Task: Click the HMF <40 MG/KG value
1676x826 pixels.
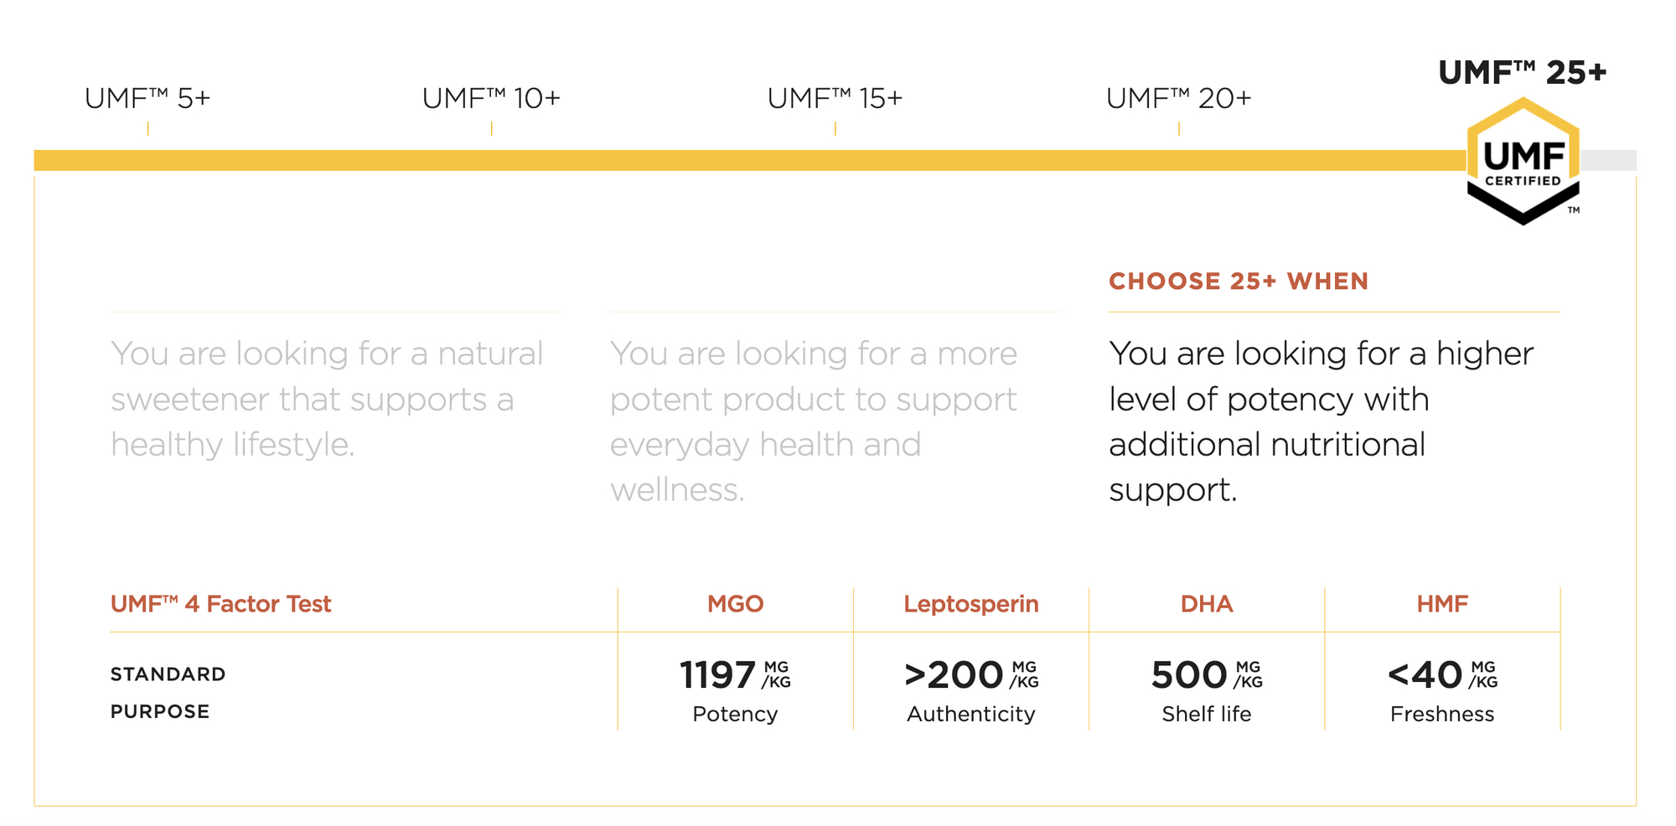Action: coord(1442,675)
